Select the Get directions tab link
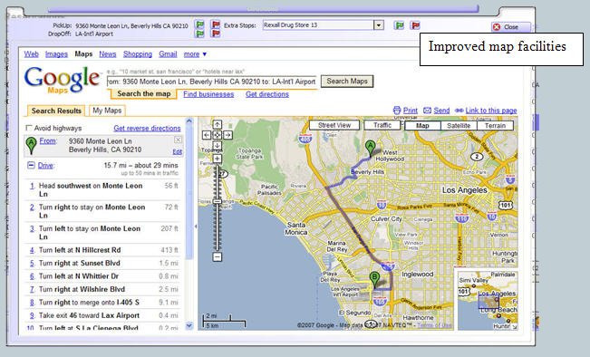Viewport: 590px width, 357px height. 267,94
